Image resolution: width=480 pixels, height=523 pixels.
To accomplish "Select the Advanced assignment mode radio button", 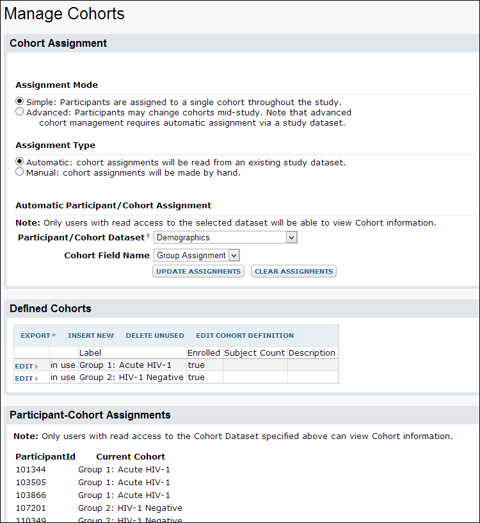I will [20, 112].
